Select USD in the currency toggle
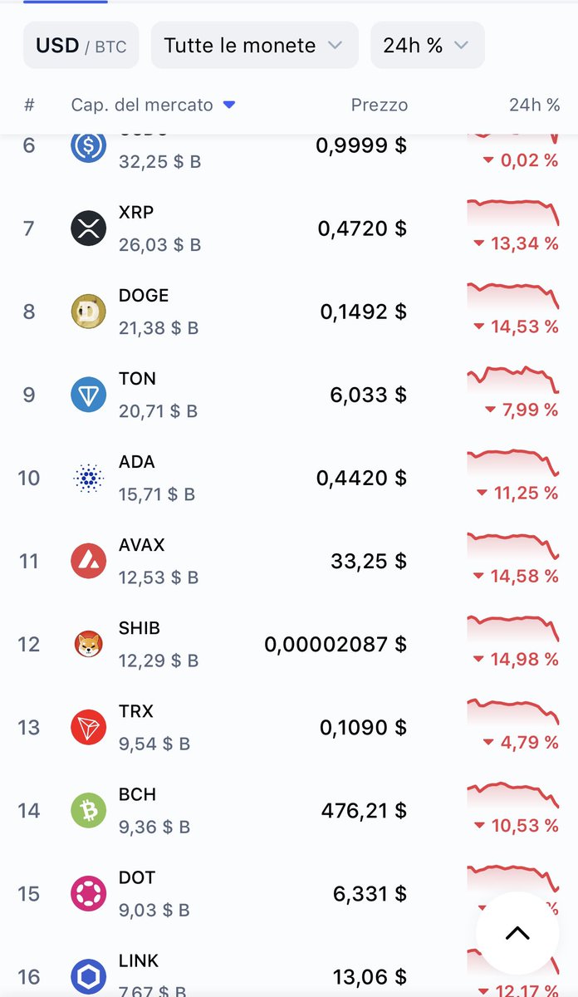The image size is (578, 997). click(56, 46)
